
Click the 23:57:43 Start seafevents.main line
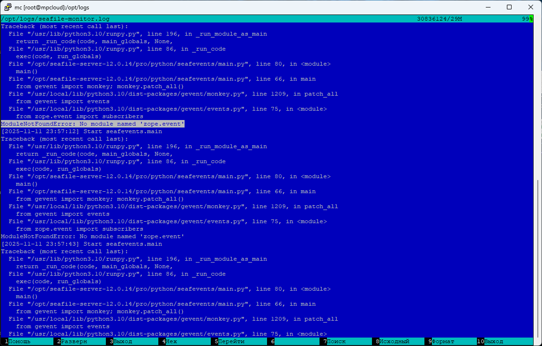pos(82,244)
